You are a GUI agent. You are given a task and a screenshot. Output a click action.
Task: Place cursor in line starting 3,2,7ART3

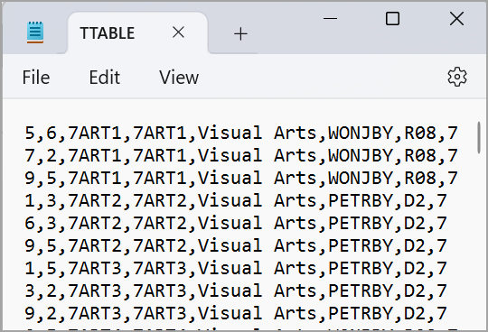point(236,291)
